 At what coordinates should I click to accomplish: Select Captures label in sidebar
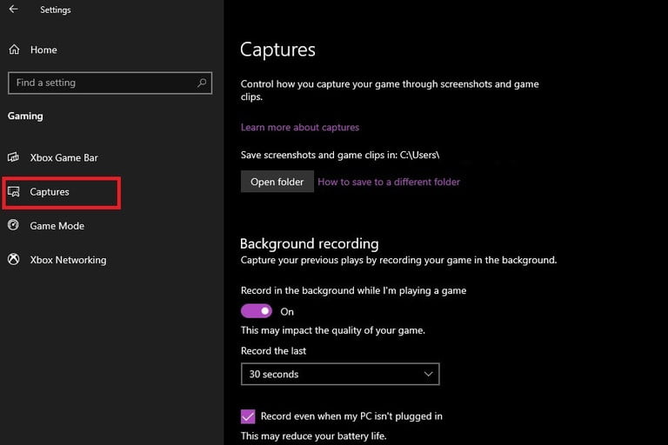point(50,192)
